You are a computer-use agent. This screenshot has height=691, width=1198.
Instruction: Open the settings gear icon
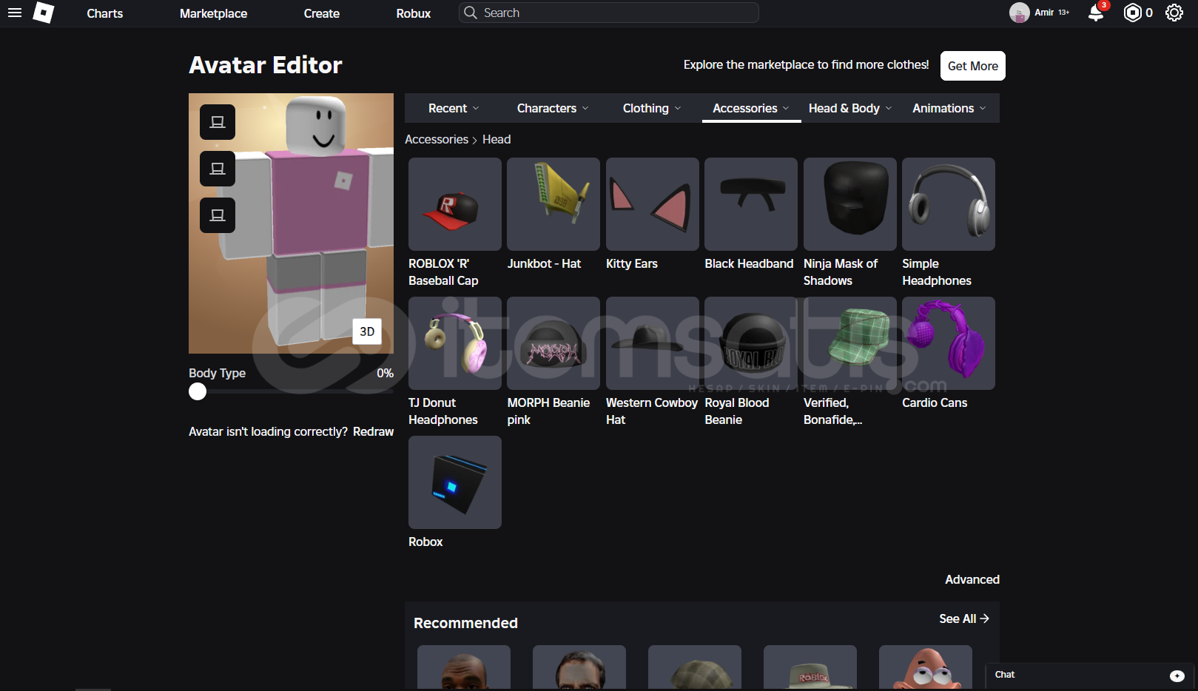[1174, 13]
